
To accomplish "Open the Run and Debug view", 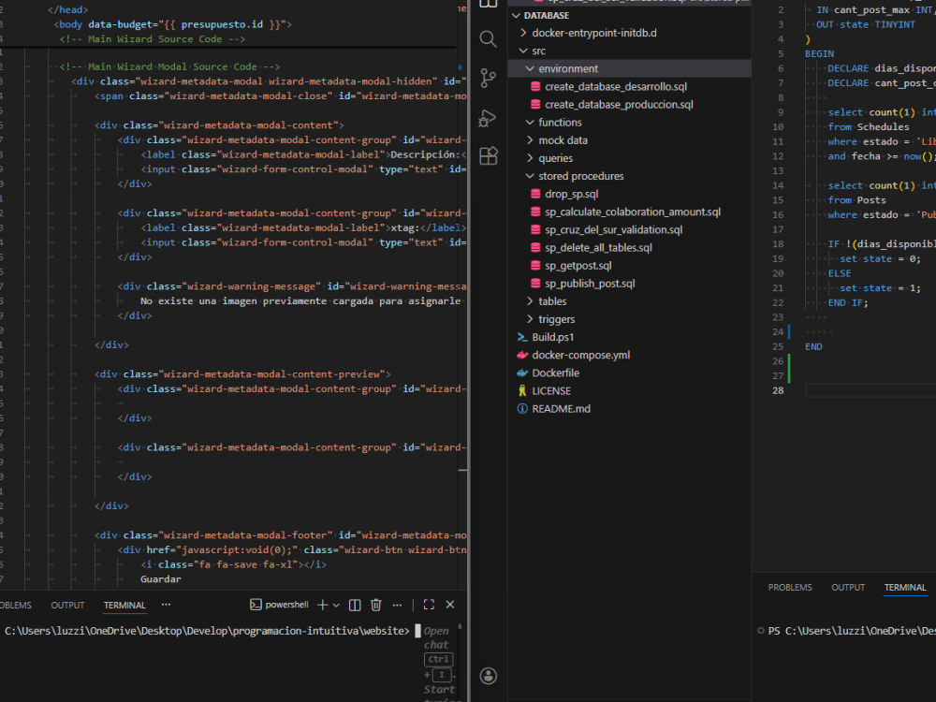I will pos(488,118).
